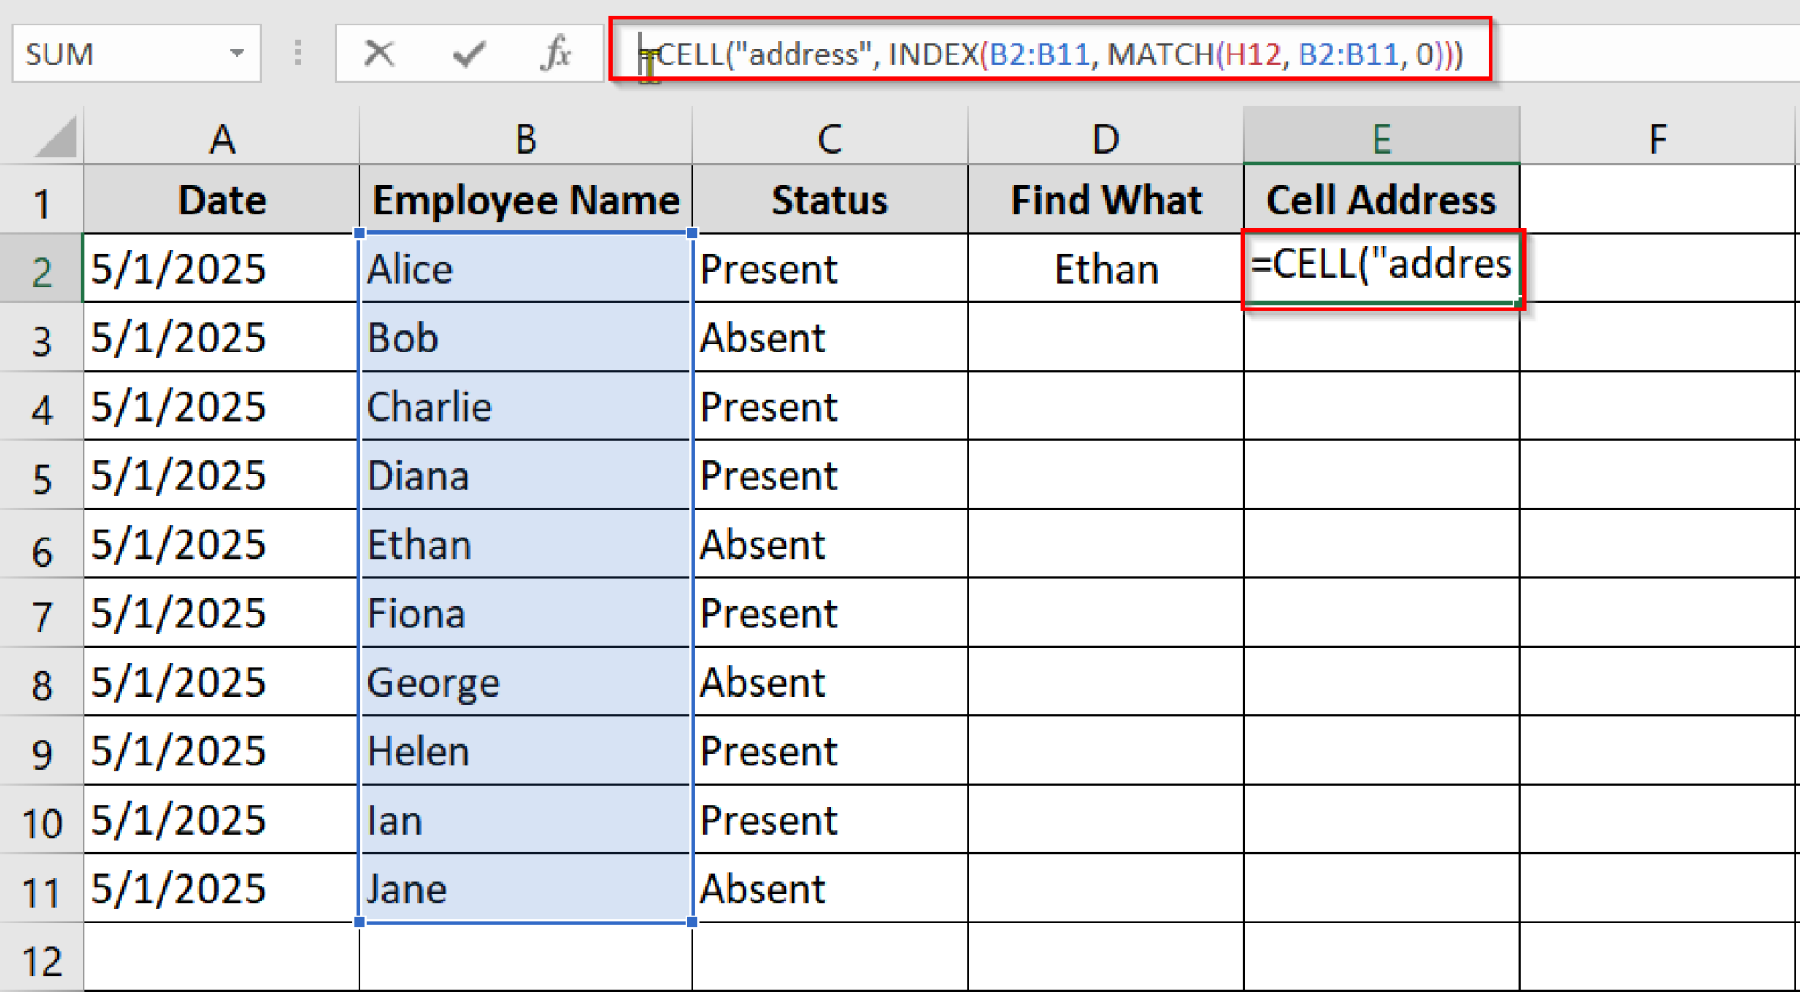Click the Status header cell
Image resolution: width=1800 pixels, height=992 pixels.
(x=830, y=199)
